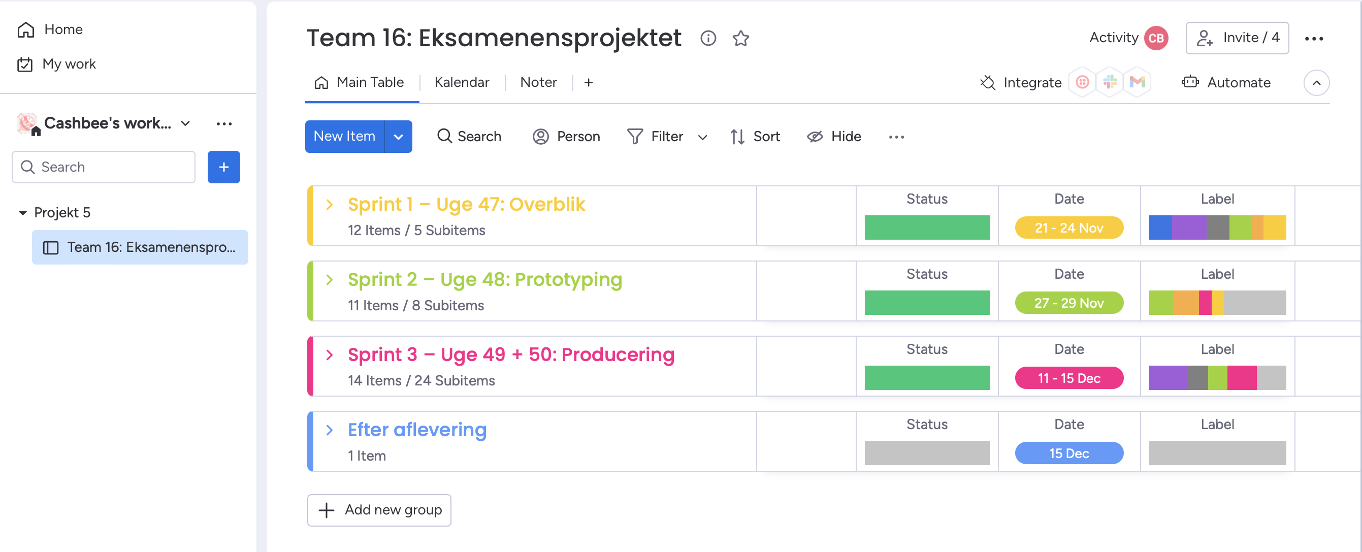Toggle the Hide columns eye option

pyautogui.click(x=834, y=137)
